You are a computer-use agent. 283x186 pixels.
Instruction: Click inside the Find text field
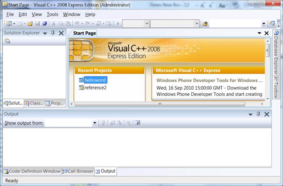pyautogui.click(x=235, y=24)
